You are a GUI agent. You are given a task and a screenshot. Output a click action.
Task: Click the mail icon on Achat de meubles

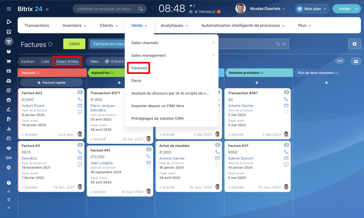pos(218,158)
